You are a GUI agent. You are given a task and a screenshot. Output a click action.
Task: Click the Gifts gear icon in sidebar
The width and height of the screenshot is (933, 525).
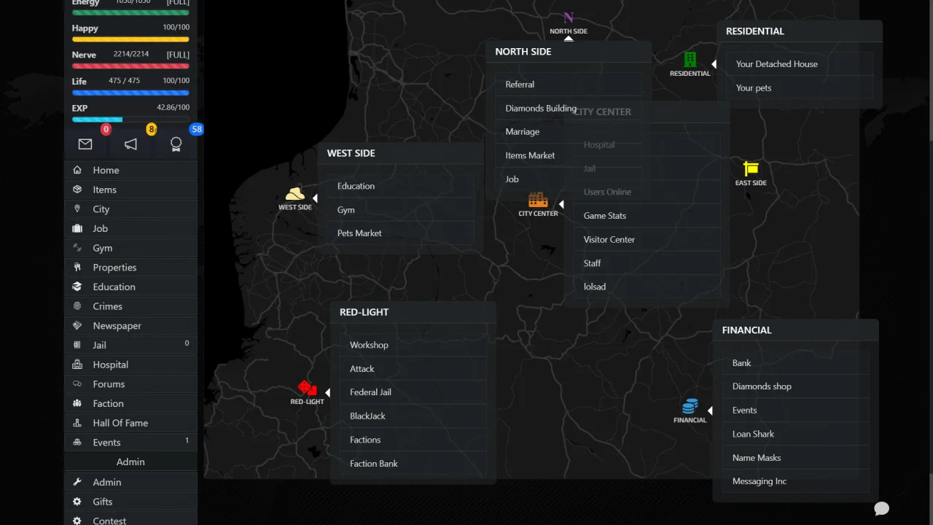pyautogui.click(x=77, y=502)
